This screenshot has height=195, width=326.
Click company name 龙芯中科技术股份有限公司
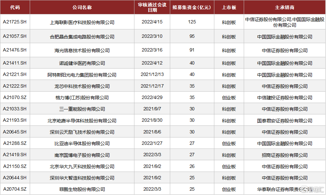[x=82, y=86]
